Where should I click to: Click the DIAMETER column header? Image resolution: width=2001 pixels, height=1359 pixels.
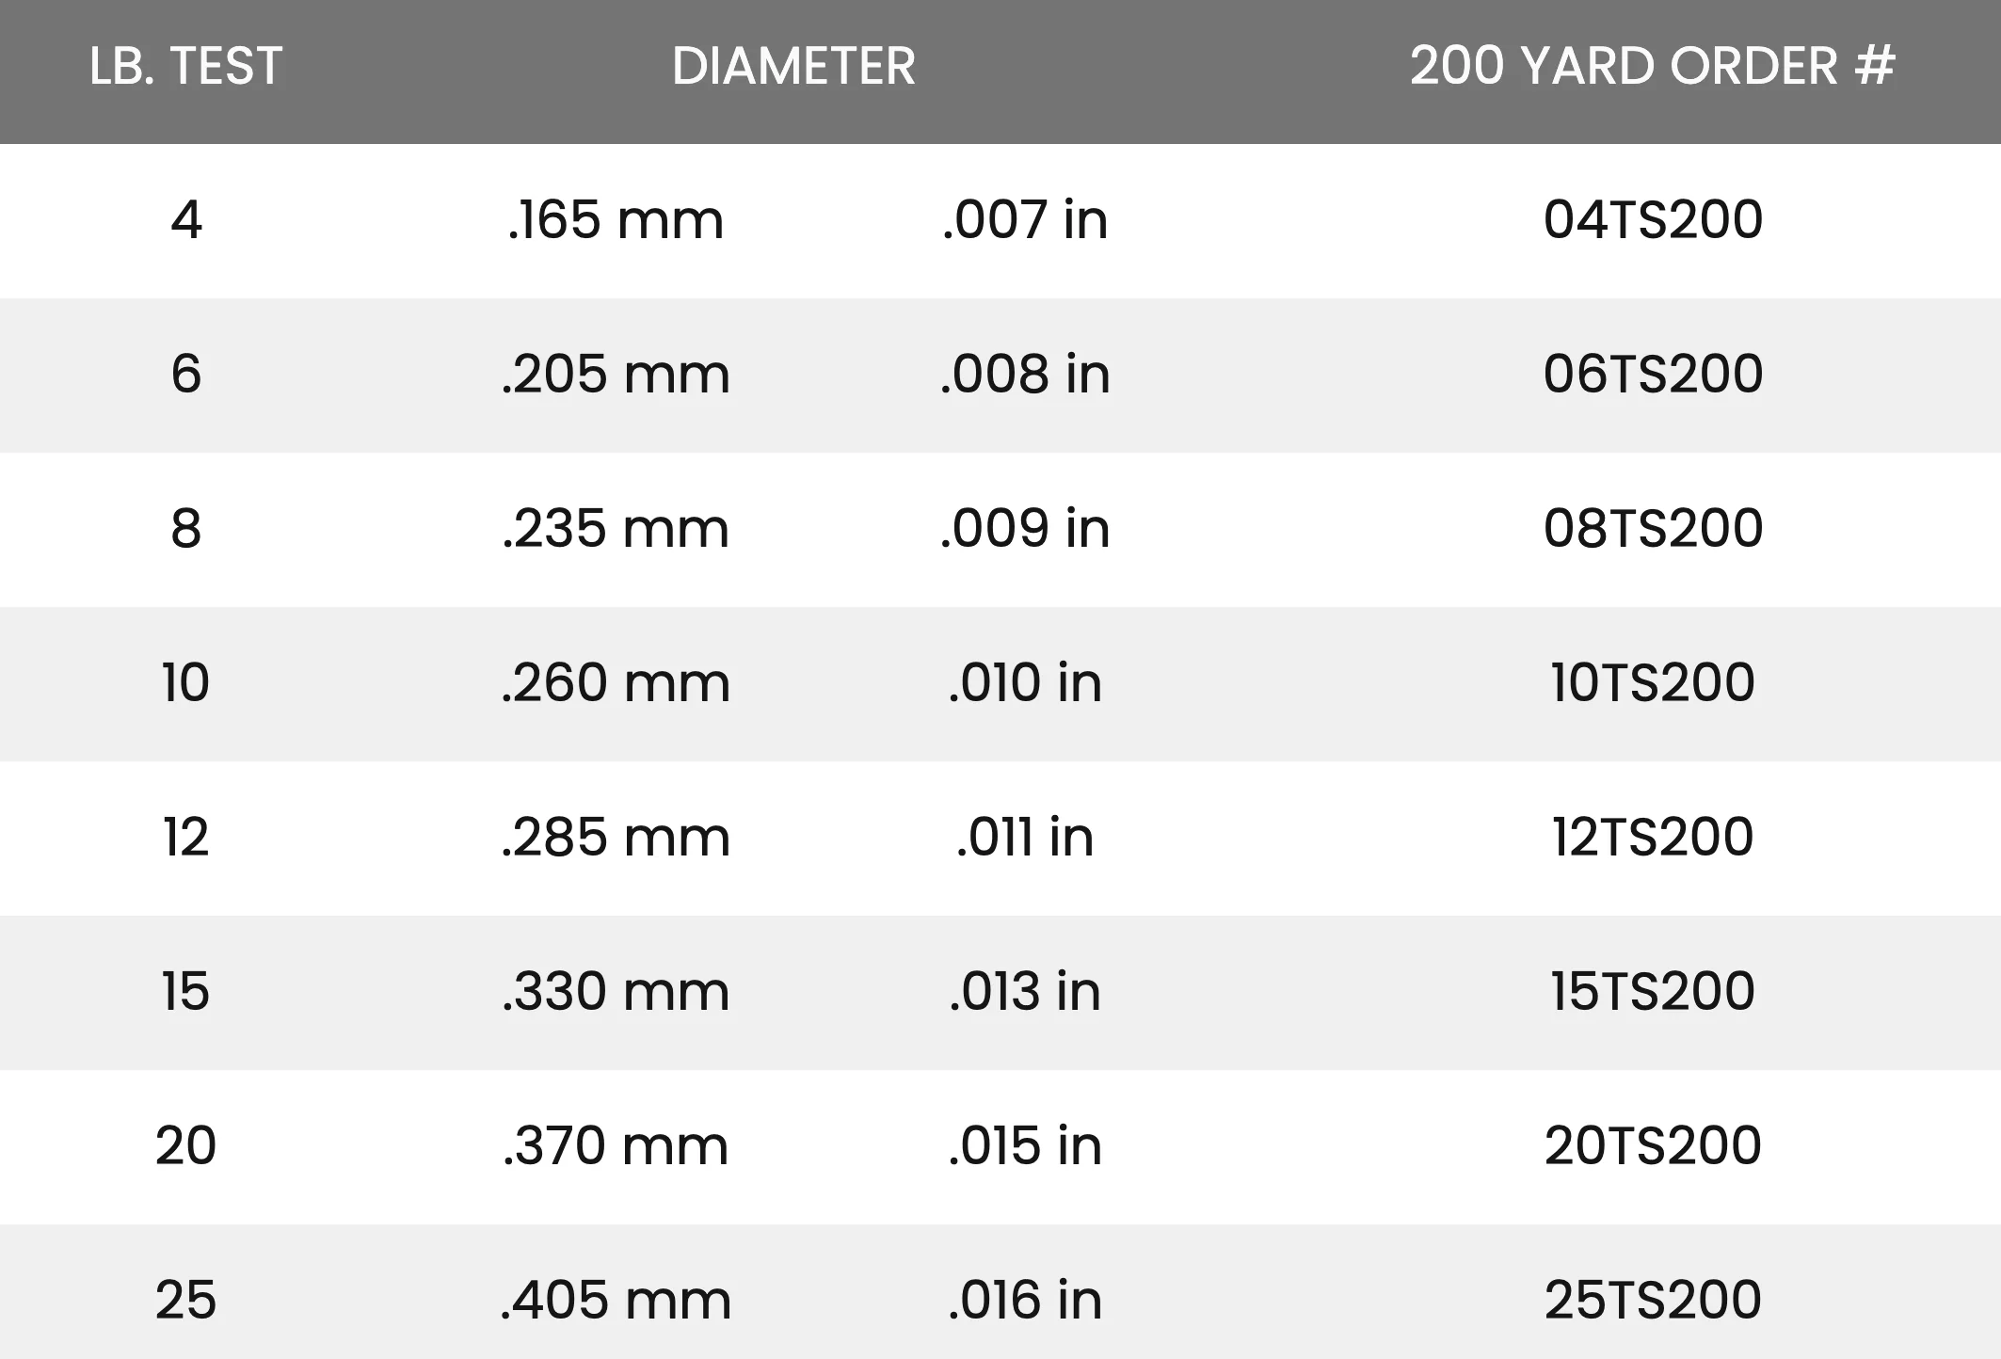click(793, 67)
